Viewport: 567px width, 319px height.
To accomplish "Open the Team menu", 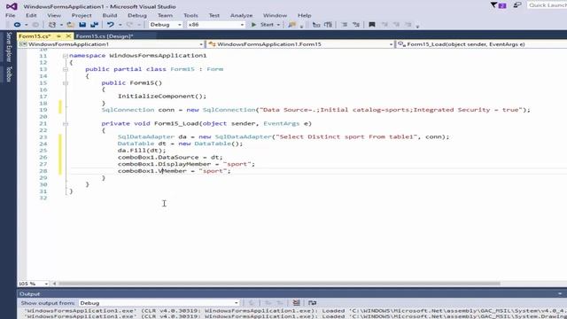I will click(165, 15).
